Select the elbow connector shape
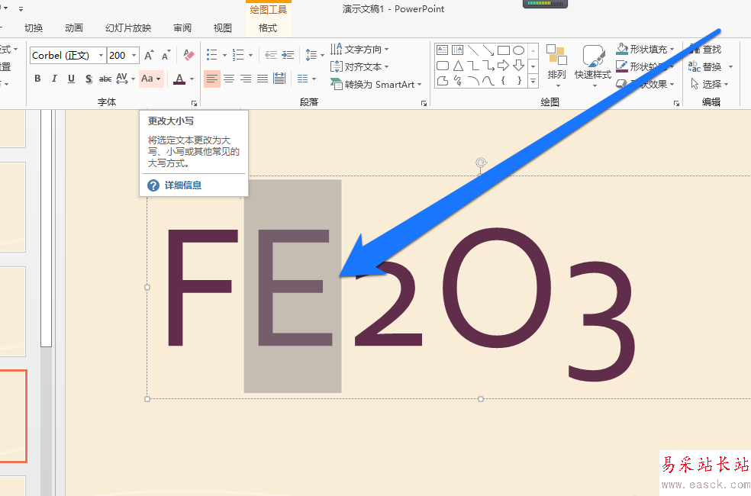 473,66
